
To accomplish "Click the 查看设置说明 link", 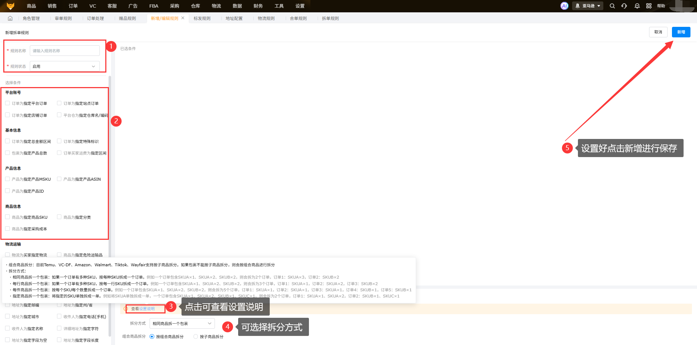I will (x=143, y=309).
